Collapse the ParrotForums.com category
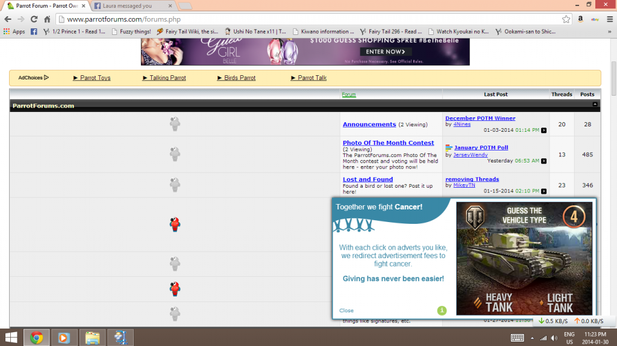This screenshot has height=346, width=617. (595, 104)
